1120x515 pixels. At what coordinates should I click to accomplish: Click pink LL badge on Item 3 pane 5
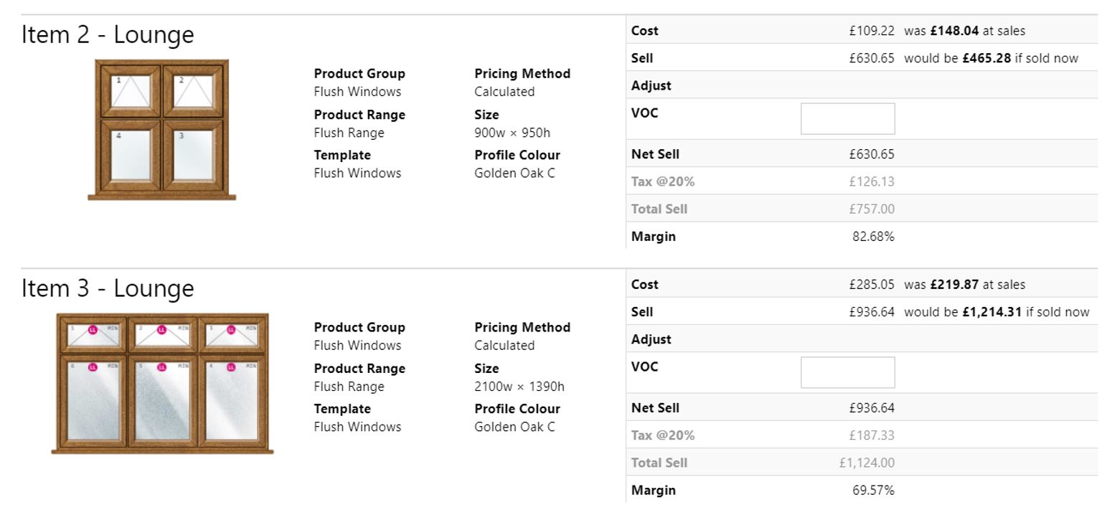pos(161,367)
